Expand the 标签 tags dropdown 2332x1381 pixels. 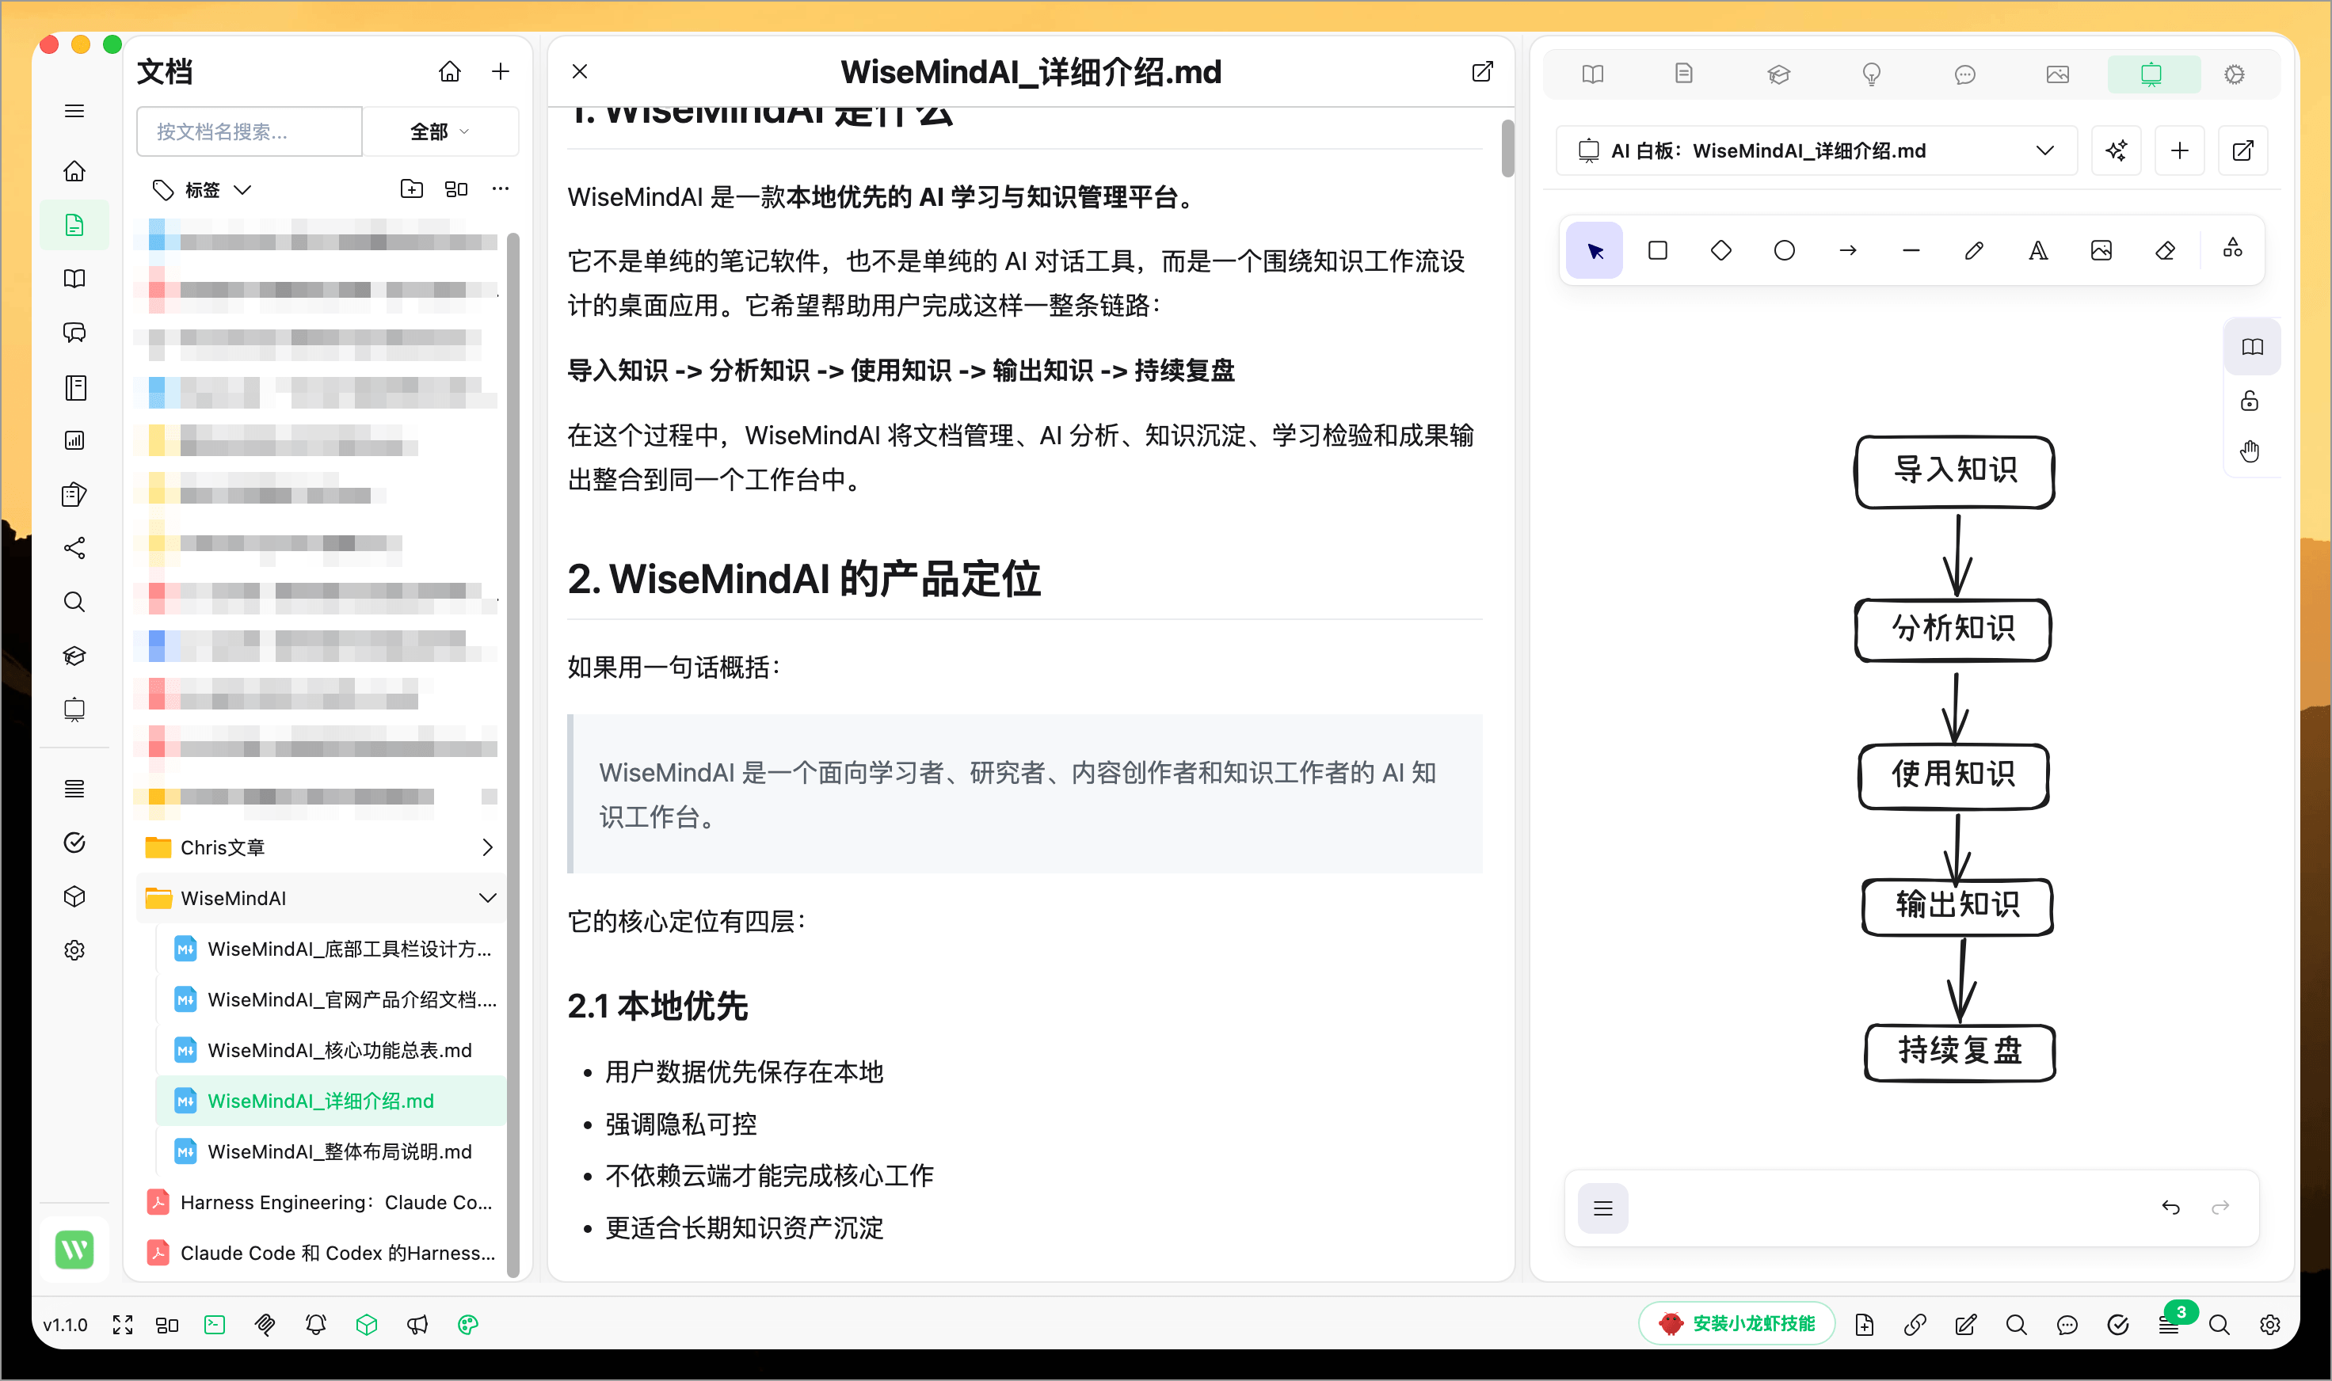pyautogui.click(x=202, y=190)
